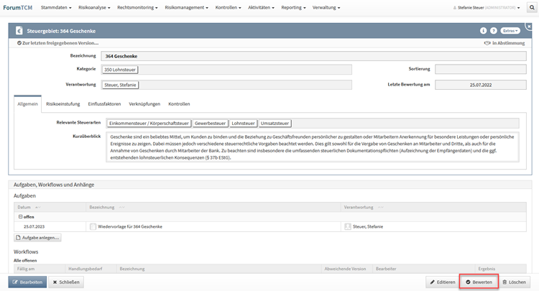Collapse the offen task group
The height and width of the screenshot is (291, 539).
20,216
